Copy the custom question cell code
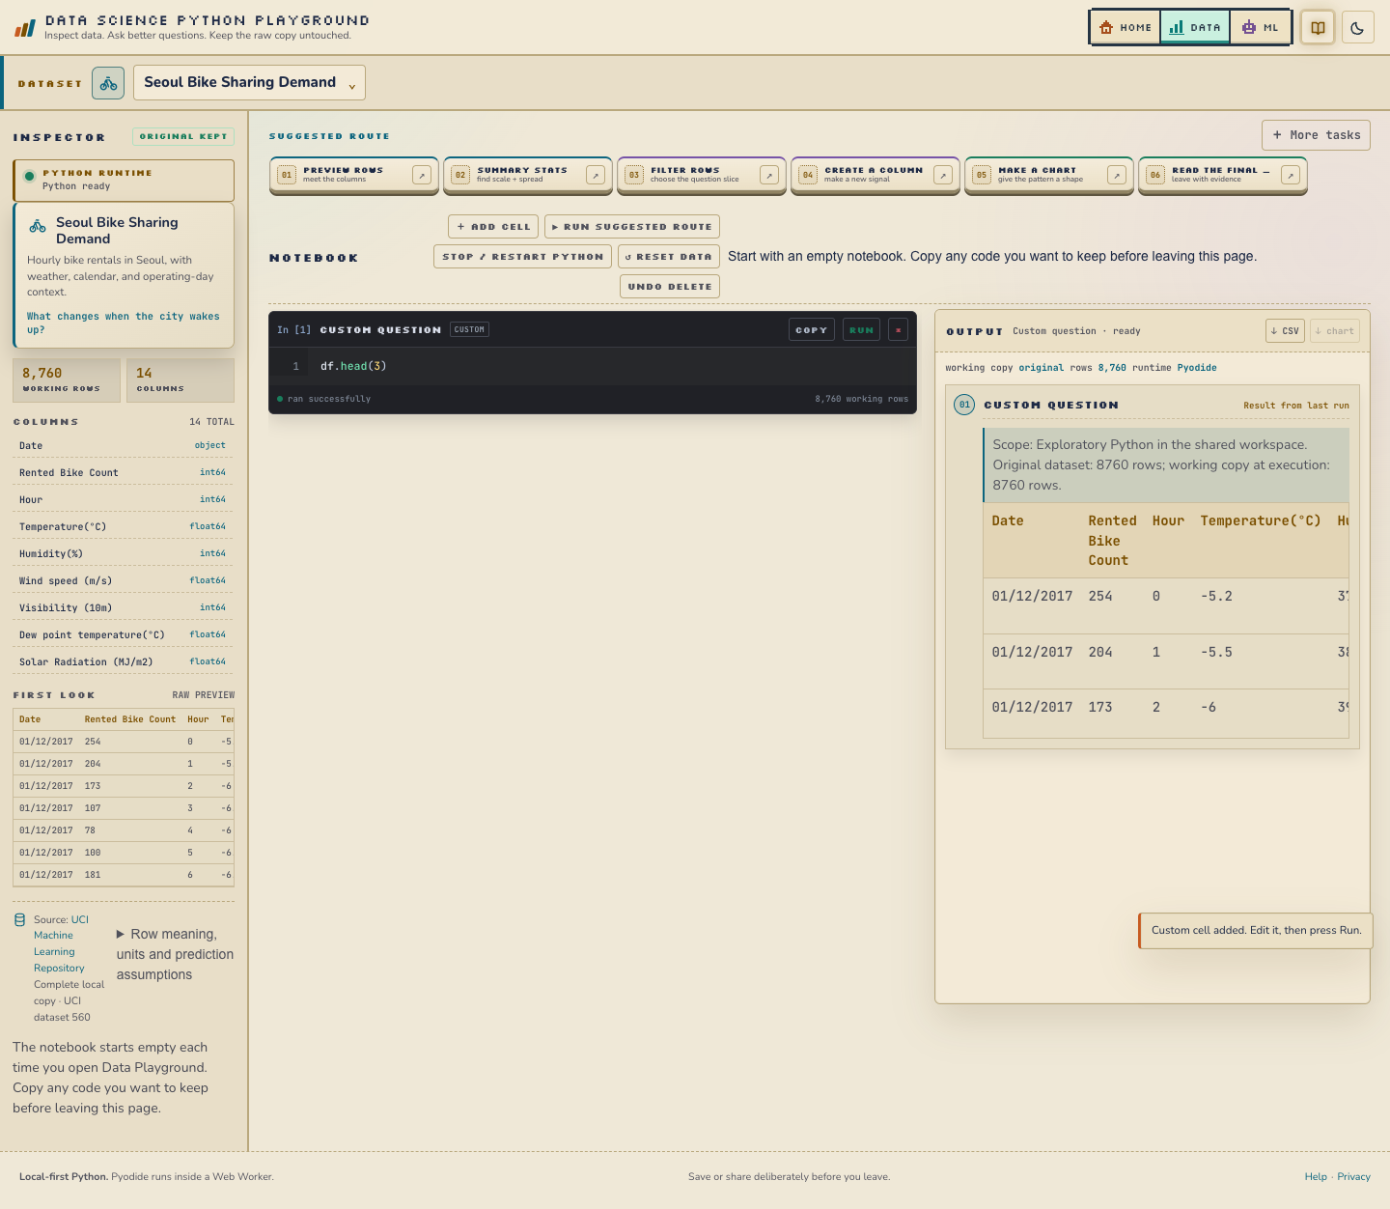Viewport: 1390px width, 1209px height. pos(812,330)
